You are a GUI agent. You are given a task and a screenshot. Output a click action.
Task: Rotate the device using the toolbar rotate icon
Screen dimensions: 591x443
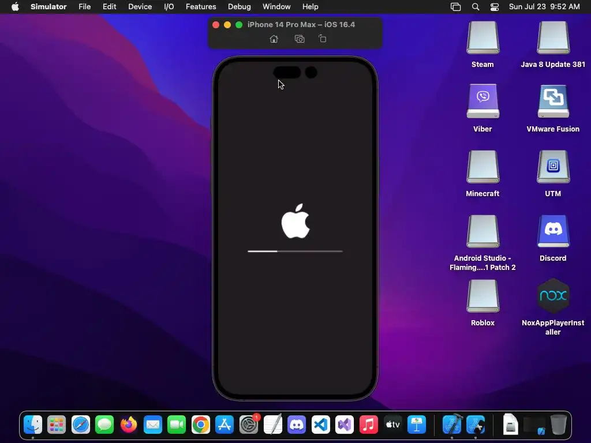pyautogui.click(x=322, y=39)
